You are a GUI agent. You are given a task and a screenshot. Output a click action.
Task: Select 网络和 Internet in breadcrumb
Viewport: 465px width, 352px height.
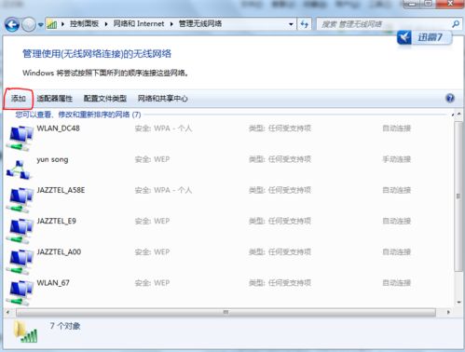pyautogui.click(x=139, y=24)
